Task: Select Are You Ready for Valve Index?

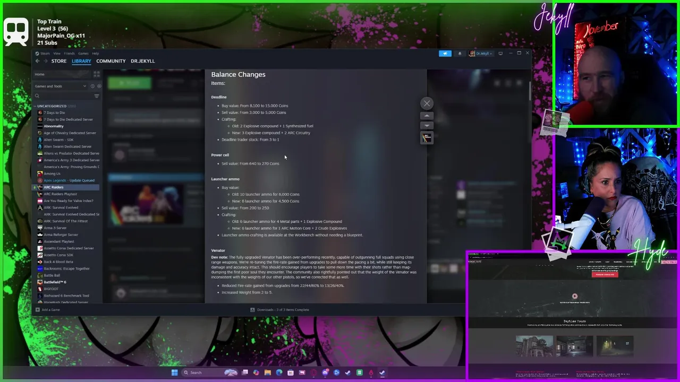Action: (69, 201)
